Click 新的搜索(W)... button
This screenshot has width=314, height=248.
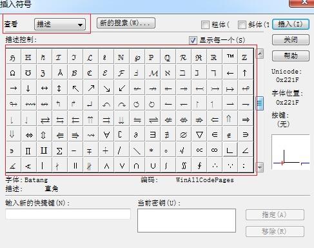(126, 23)
